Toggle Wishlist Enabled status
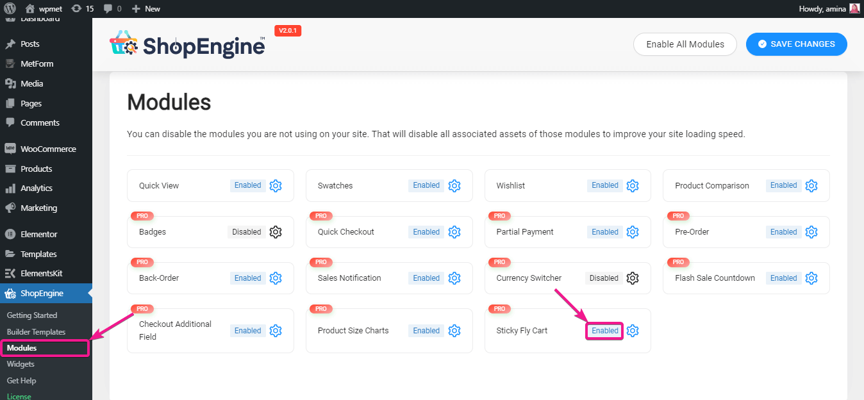Viewport: 864px width, 400px height. (x=605, y=185)
